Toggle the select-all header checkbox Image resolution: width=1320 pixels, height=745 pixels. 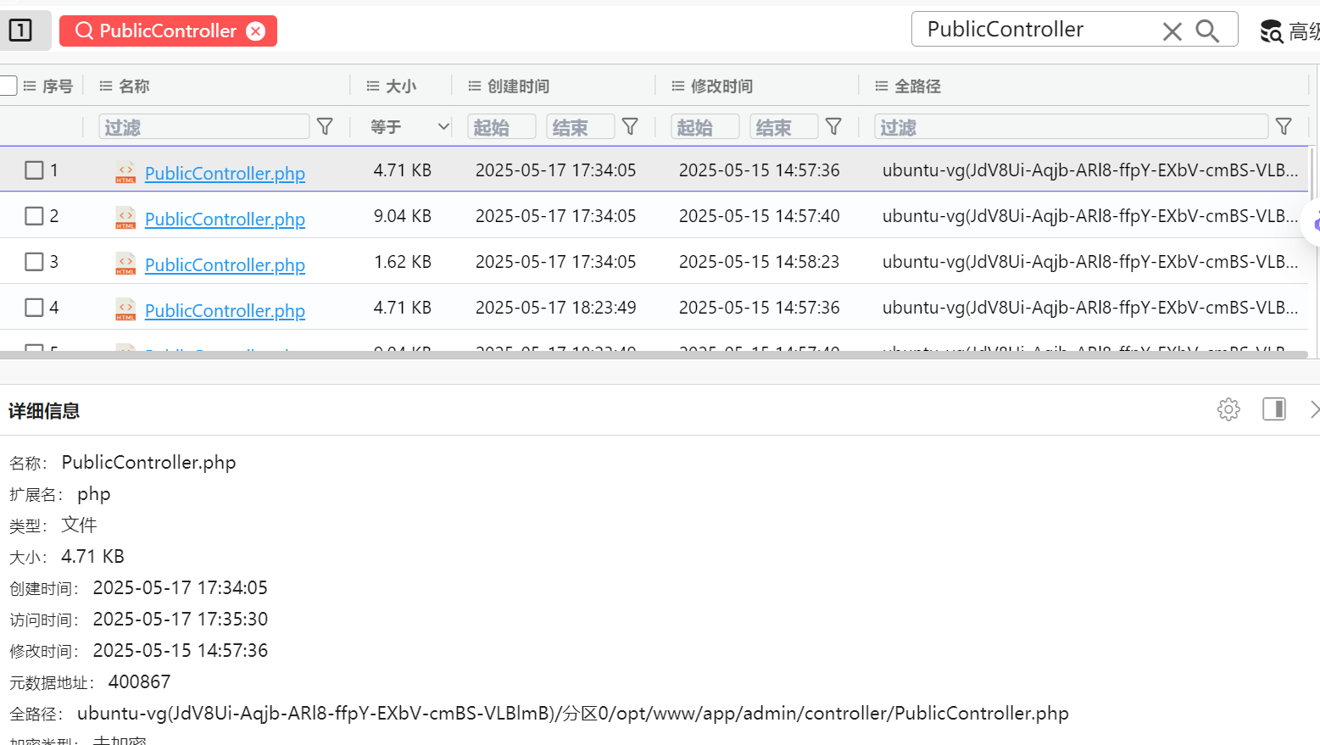(x=8, y=86)
